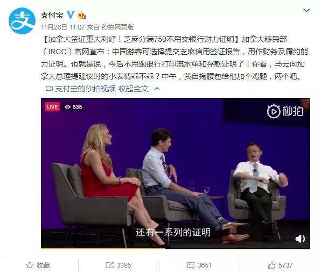Seek on the video progress bar
This screenshot has width=321, height=274.
pos(176,248)
